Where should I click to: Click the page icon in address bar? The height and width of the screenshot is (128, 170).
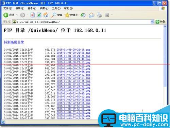(15, 22)
